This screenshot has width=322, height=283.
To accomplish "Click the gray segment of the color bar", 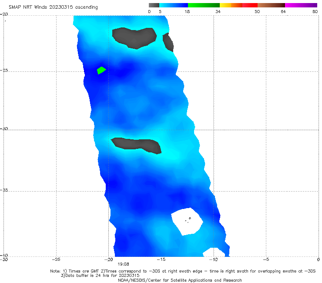I will click(154, 5).
